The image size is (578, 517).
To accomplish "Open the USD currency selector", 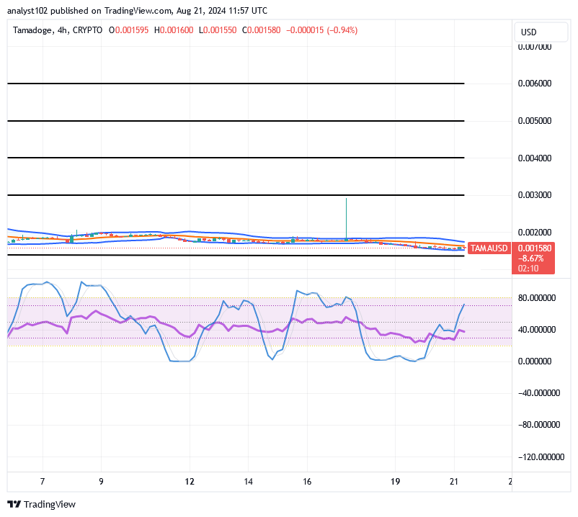I will [x=541, y=32].
